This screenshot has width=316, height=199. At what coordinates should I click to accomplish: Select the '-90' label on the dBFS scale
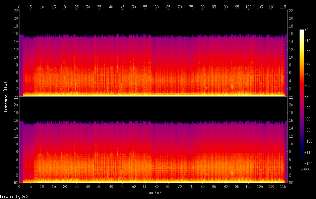coord(308,130)
